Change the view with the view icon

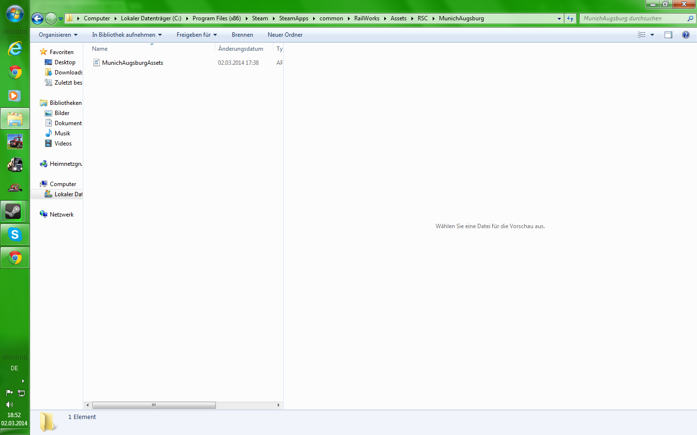[642, 35]
